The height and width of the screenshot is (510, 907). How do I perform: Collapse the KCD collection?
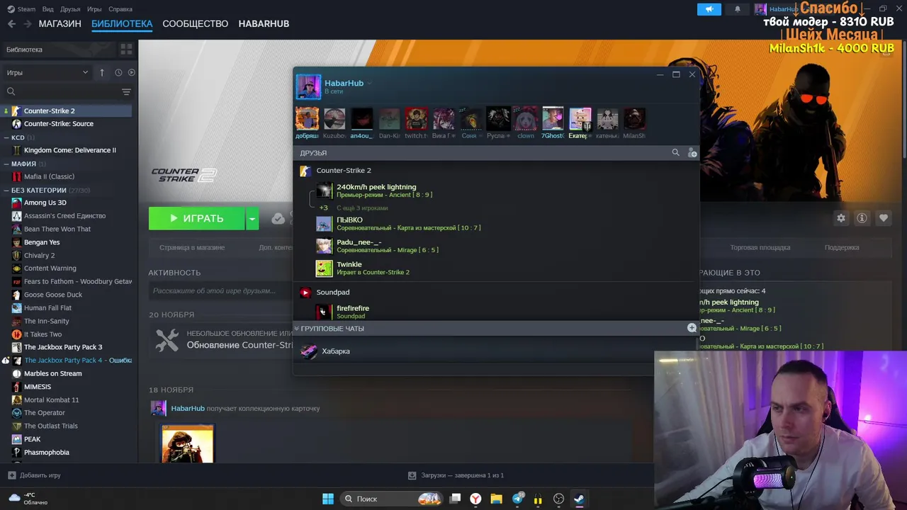(6, 137)
